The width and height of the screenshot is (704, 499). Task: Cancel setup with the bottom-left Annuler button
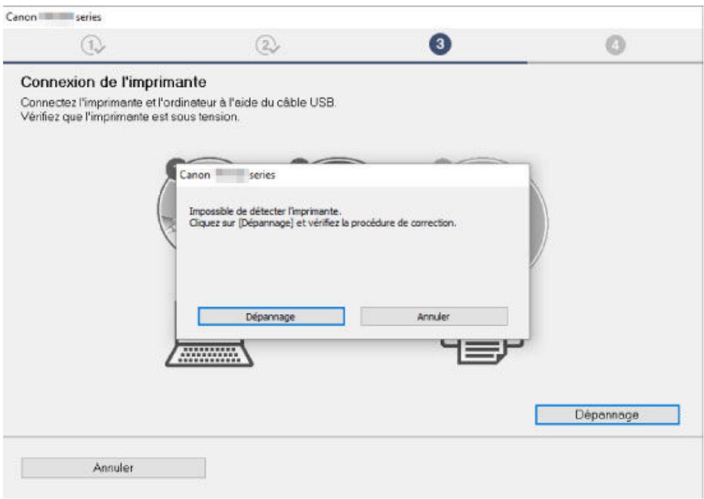pyautogui.click(x=113, y=468)
